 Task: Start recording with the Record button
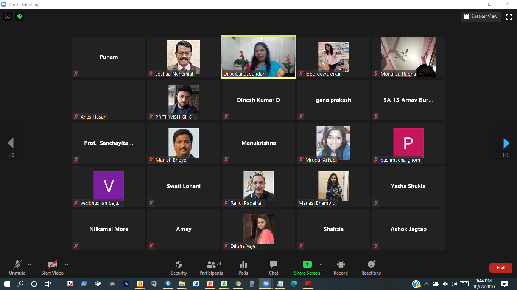[341, 268]
